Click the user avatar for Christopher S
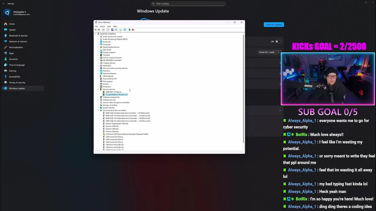376x211 pixels. [x=7, y=13]
